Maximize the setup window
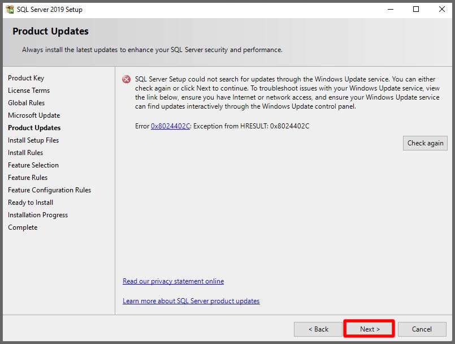The image size is (455, 344). tap(416, 9)
